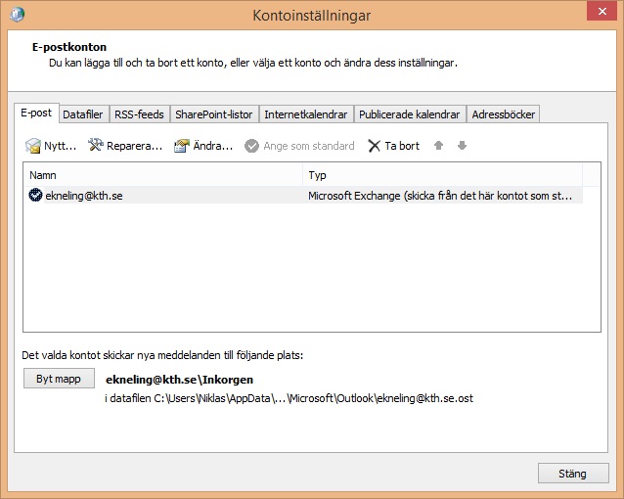Click the Reparera tools icon
The image size is (624, 499).
(96, 145)
